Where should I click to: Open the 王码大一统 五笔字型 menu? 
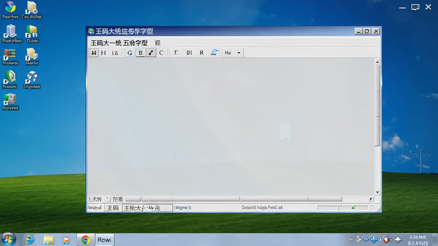(119, 43)
